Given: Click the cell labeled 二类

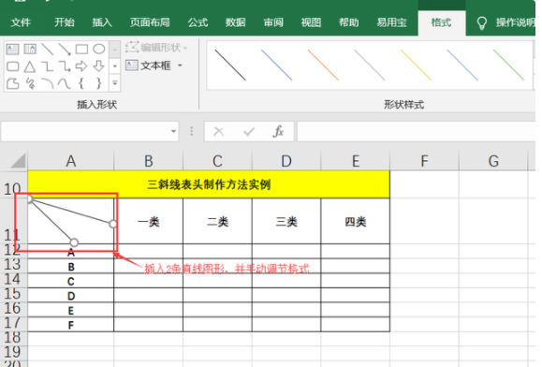Looking at the screenshot, I should point(218,222).
